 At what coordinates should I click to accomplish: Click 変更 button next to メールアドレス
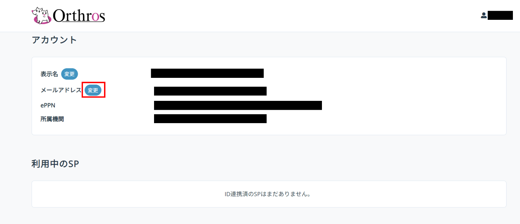[x=93, y=90]
